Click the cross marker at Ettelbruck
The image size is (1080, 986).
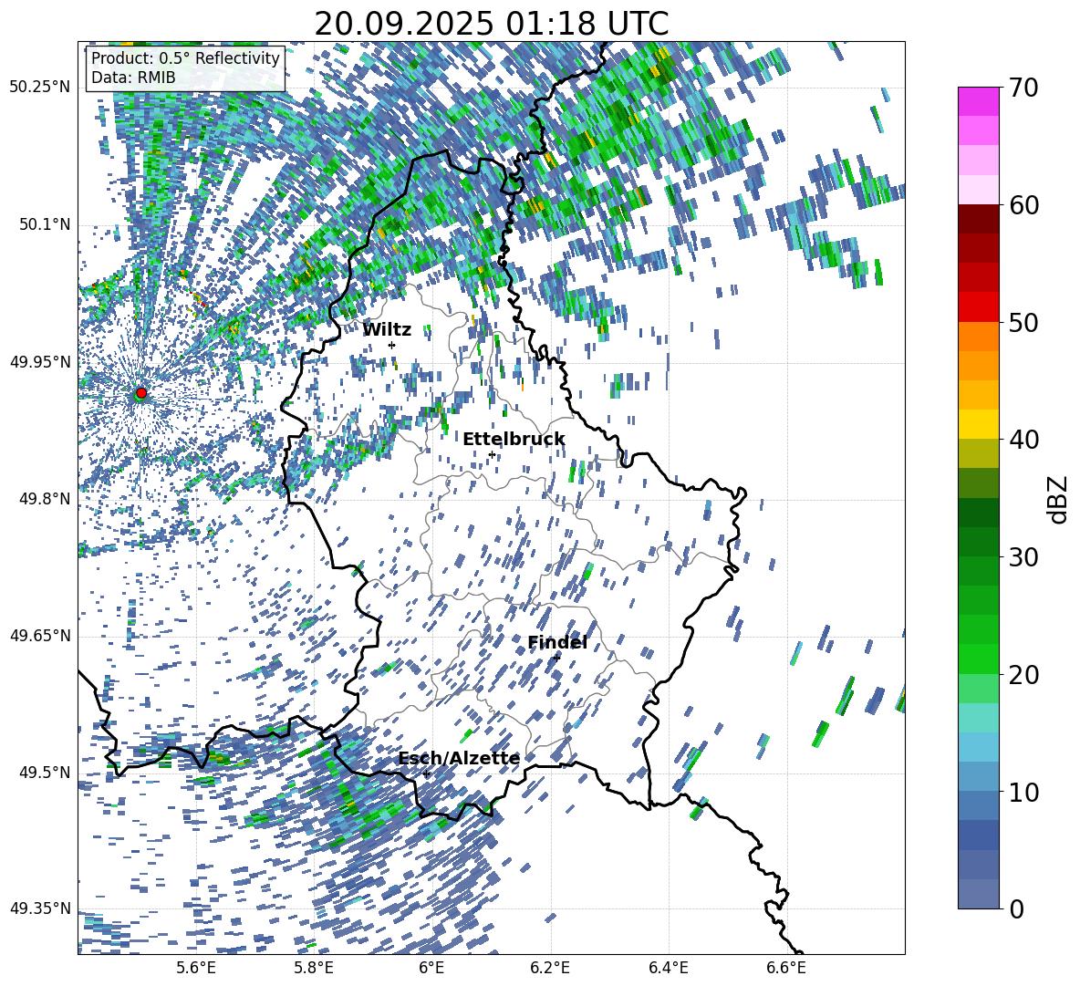pyautogui.click(x=492, y=454)
